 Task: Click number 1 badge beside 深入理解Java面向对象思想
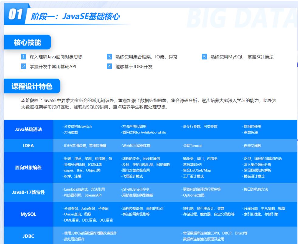[24, 57]
